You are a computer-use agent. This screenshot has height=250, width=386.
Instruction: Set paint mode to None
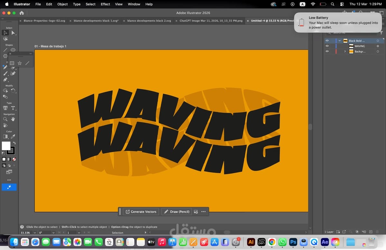point(14,159)
